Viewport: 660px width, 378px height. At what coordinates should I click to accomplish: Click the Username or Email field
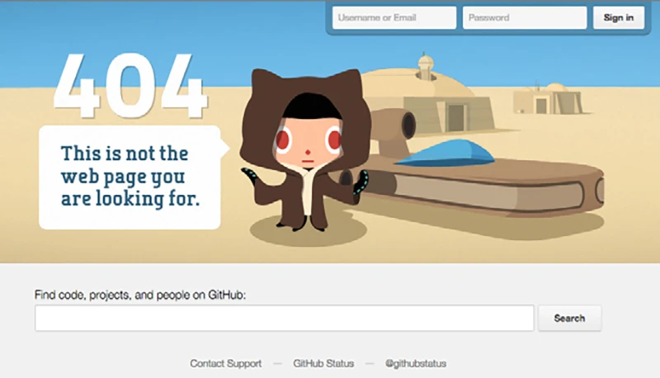[394, 18]
